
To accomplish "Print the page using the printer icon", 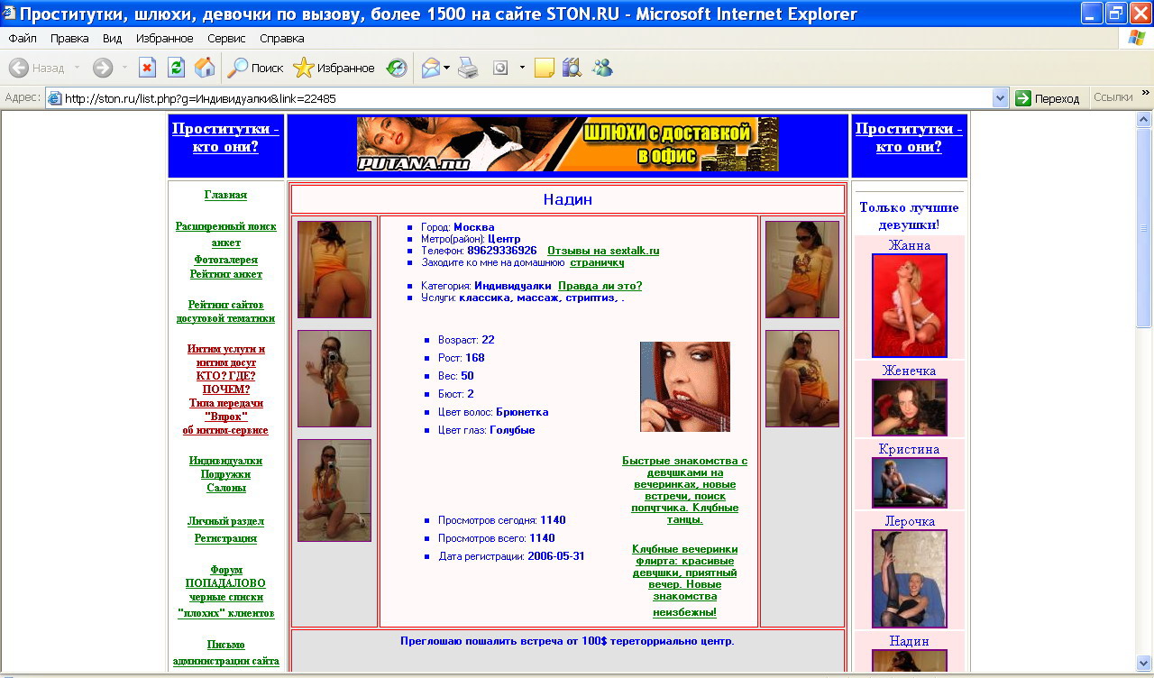I will (x=467, y=68).
